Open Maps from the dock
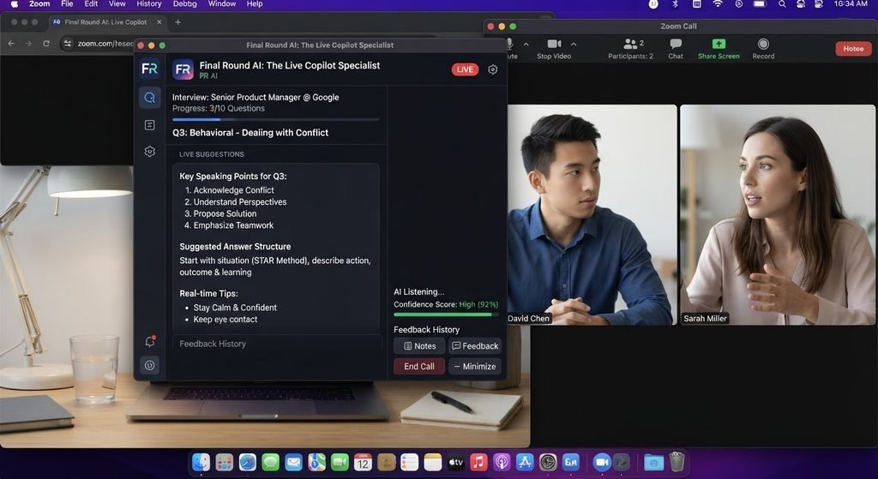The height and width of the screenshot is (479, 878). pos(317,462)
